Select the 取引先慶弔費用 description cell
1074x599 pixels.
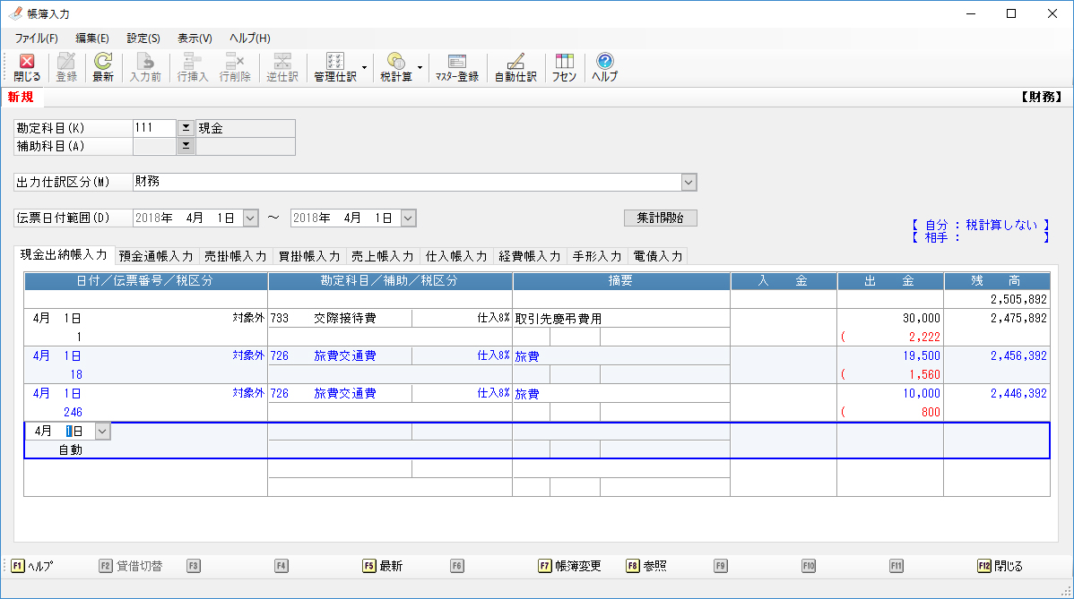[x=621, y=319]
